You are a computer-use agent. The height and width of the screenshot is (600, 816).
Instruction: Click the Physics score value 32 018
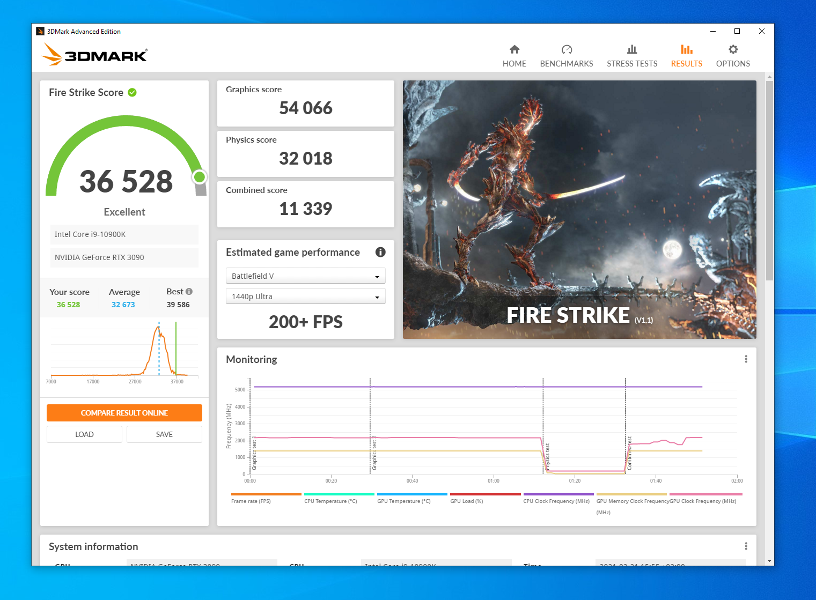pyautogui.click(x=306, y=159)
